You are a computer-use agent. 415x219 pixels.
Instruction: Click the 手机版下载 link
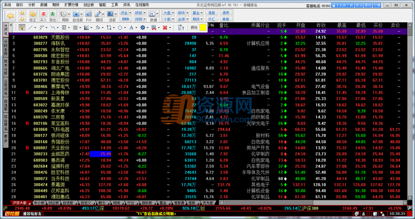pyautogui.click(x=343, y=5)
